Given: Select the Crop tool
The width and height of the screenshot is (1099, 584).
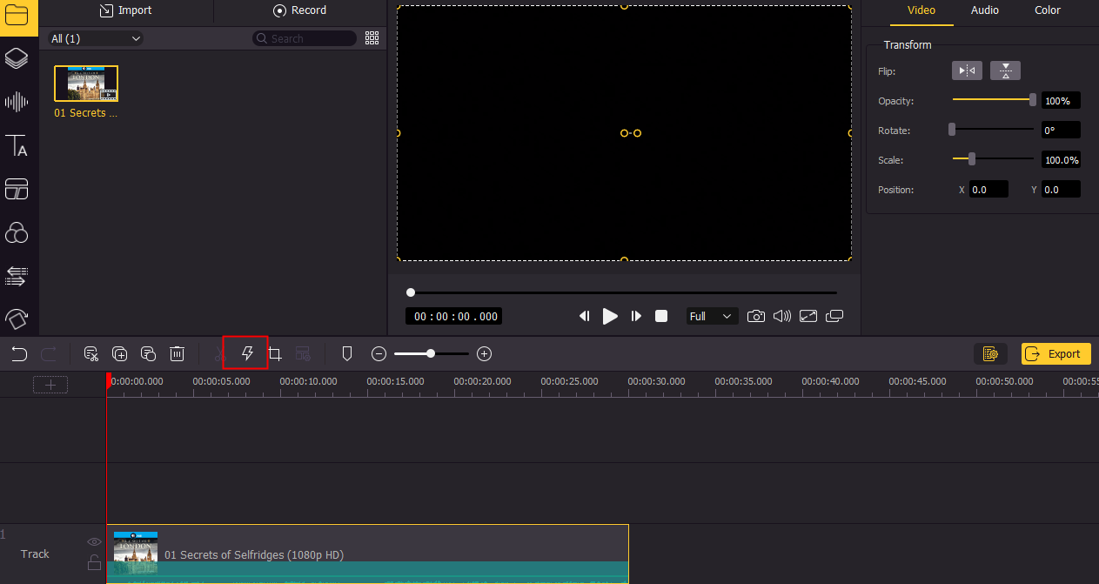Looking at the screenshot, I should pos(275,354).
